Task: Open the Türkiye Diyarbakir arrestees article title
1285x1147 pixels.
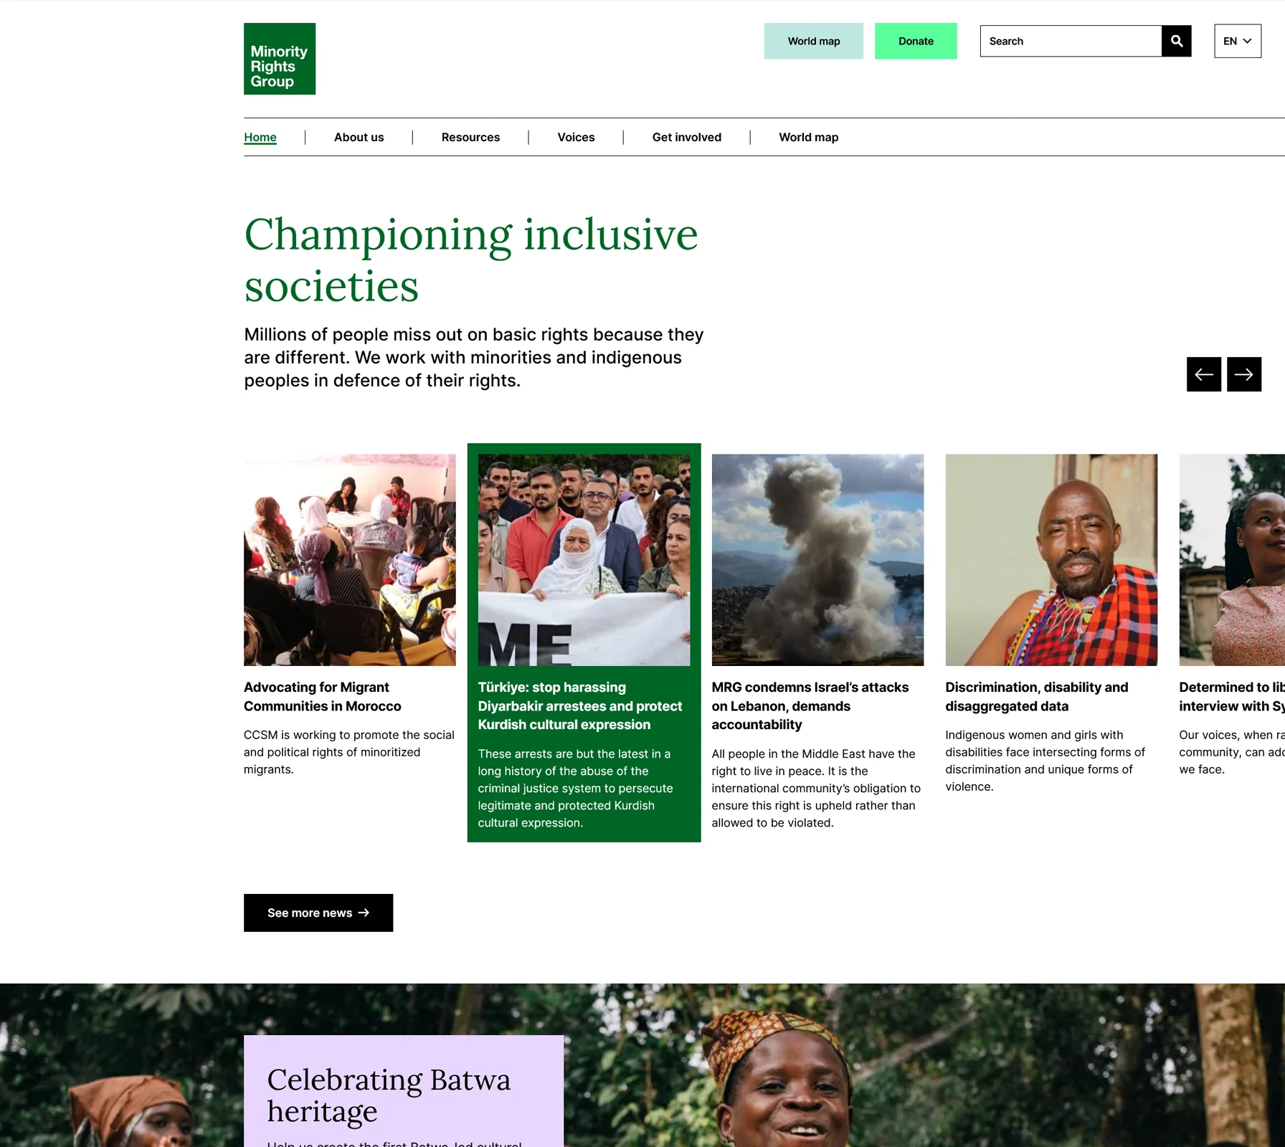Action: (x=580, y=706)
